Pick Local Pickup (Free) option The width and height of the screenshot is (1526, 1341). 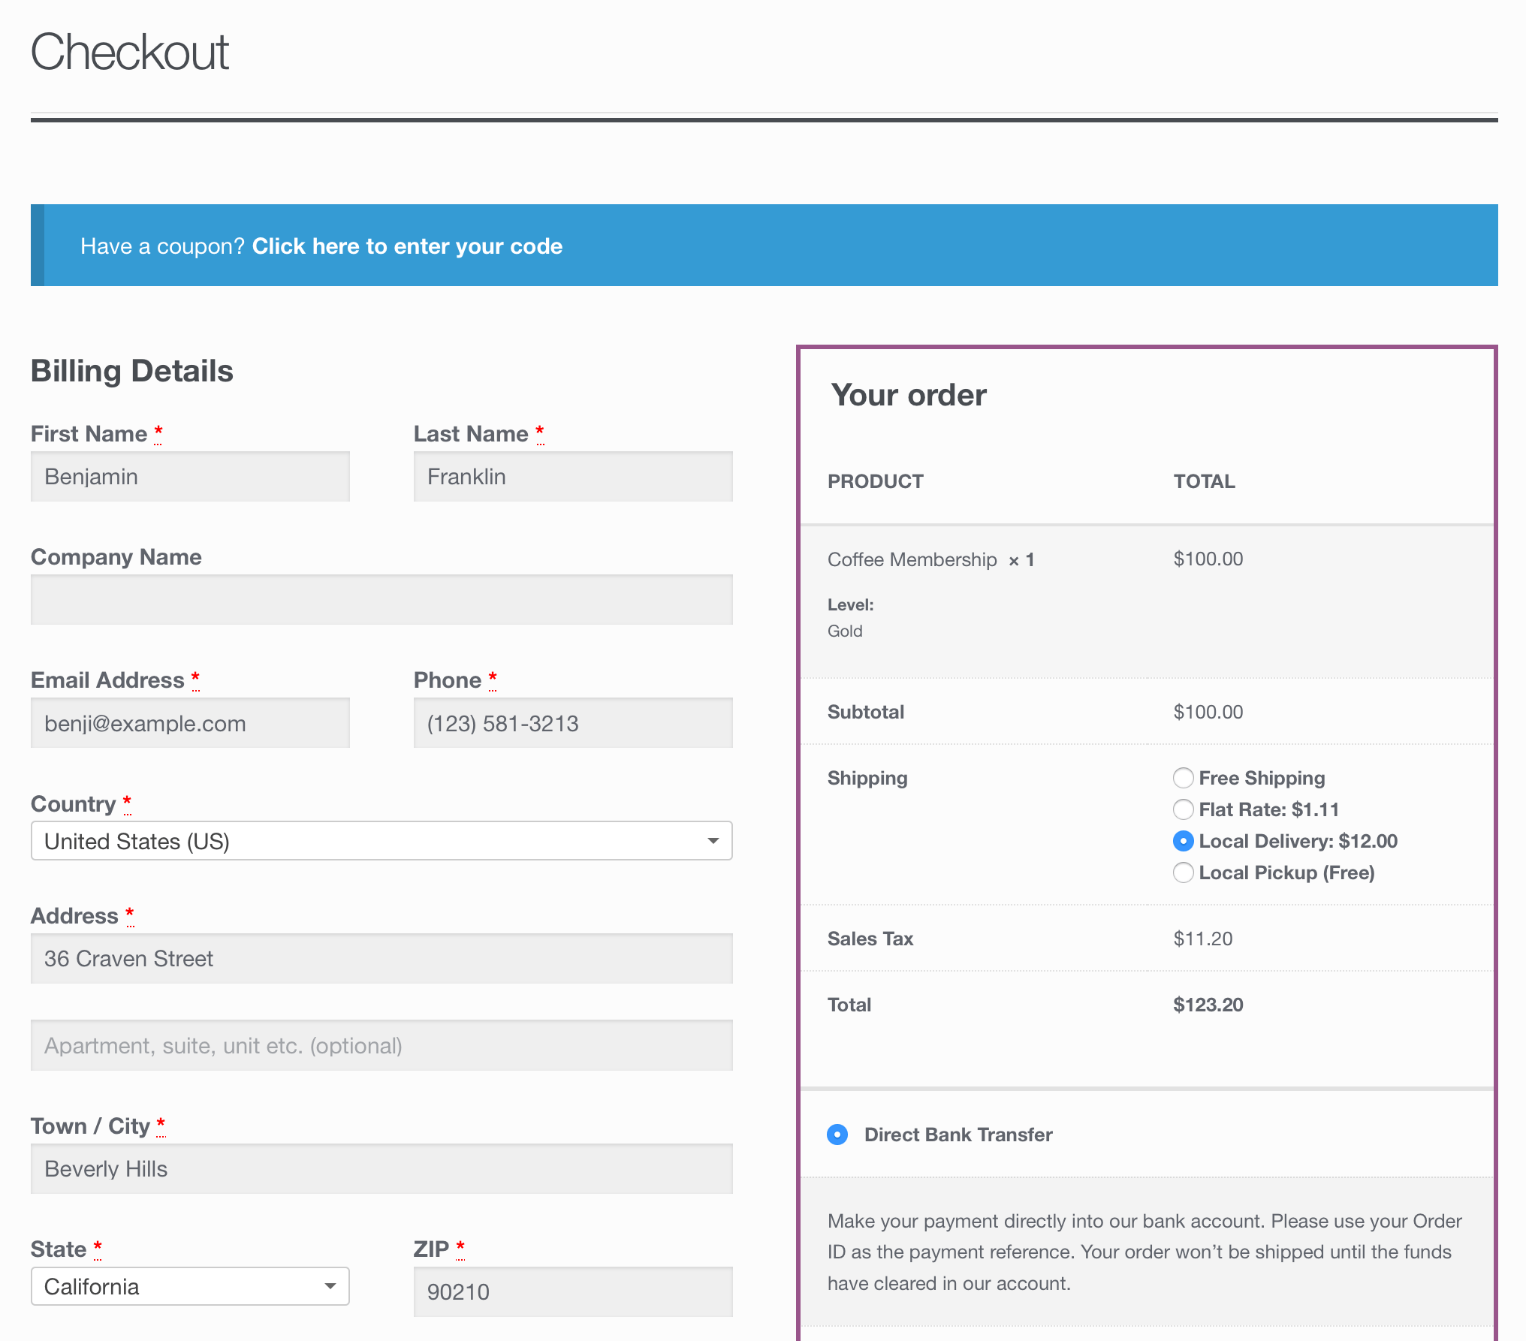[x=1183, y=872]
